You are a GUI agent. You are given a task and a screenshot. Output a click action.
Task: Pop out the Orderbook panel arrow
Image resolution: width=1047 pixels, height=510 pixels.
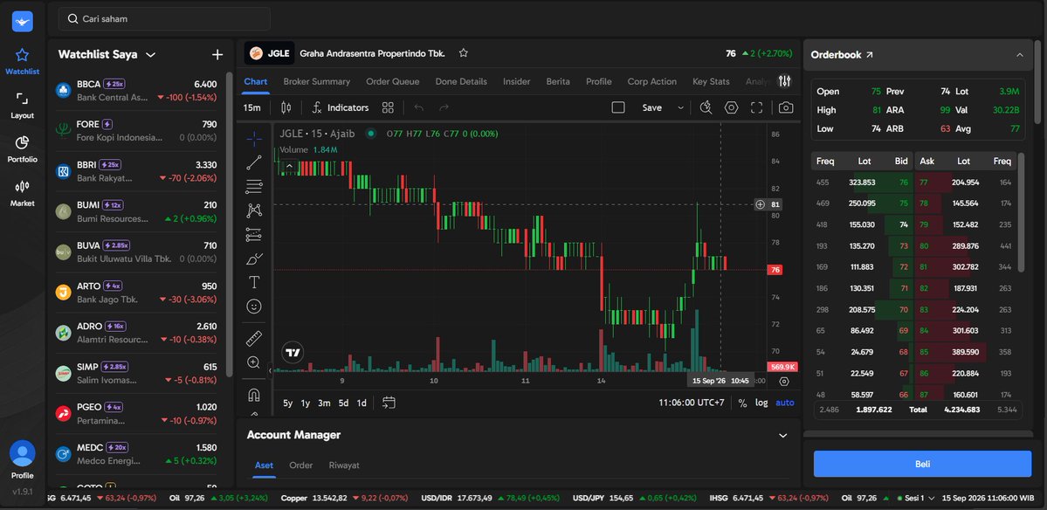pyautogui.click(x=870, y=55)
